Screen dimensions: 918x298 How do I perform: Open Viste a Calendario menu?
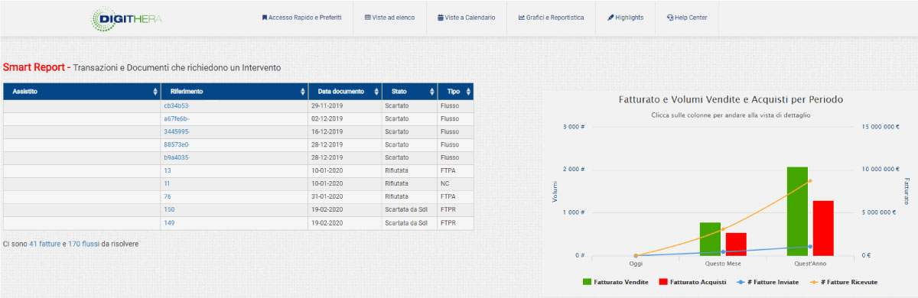point(466,18)
